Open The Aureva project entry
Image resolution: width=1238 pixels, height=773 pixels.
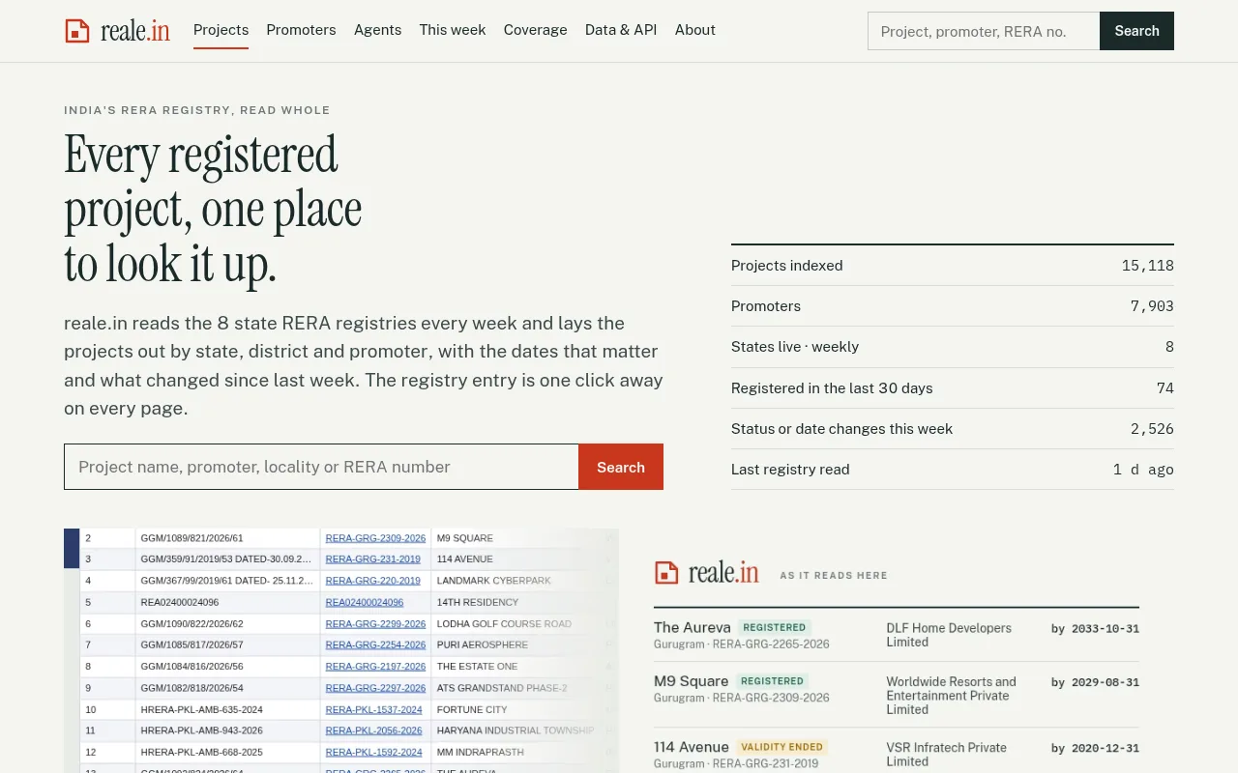click(692, 627)
